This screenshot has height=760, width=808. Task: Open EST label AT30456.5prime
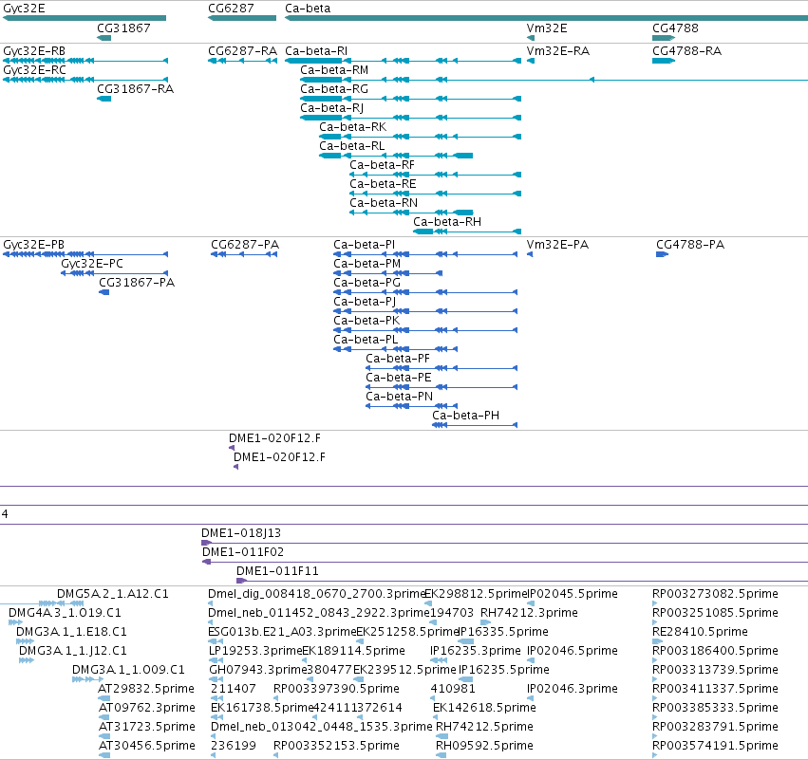pos(147,746)
